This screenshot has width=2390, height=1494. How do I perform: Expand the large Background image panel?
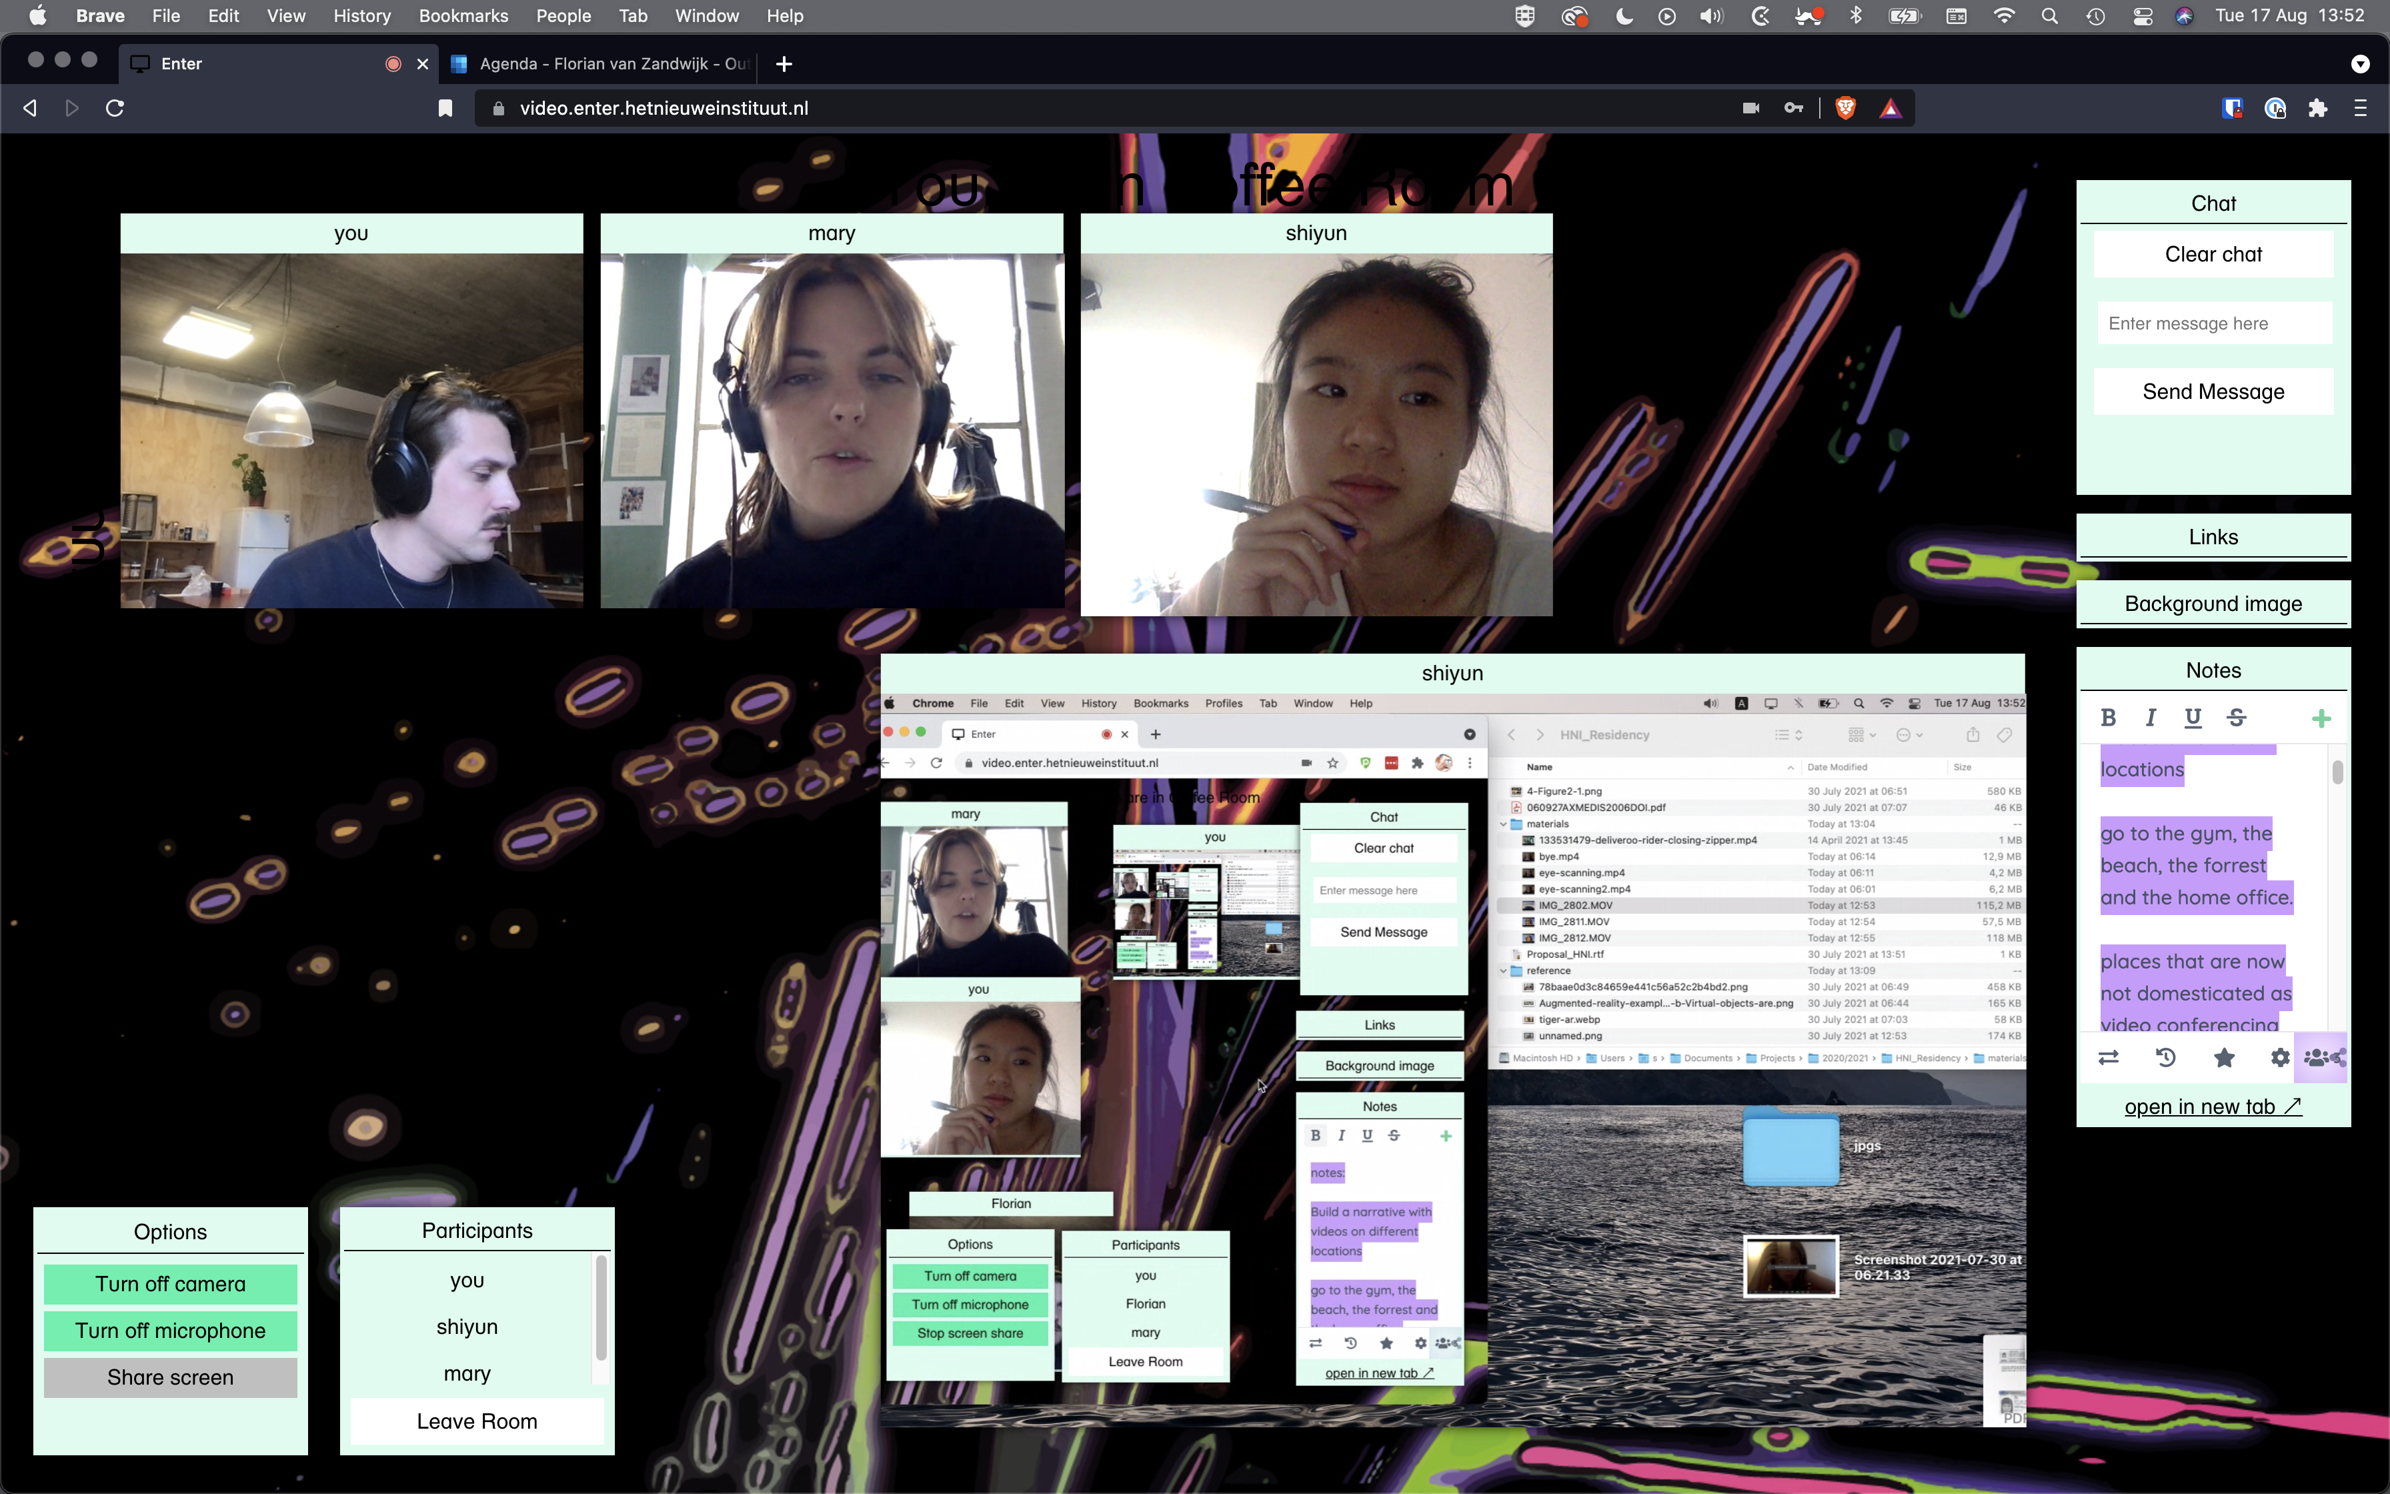tap(2213, 604)
